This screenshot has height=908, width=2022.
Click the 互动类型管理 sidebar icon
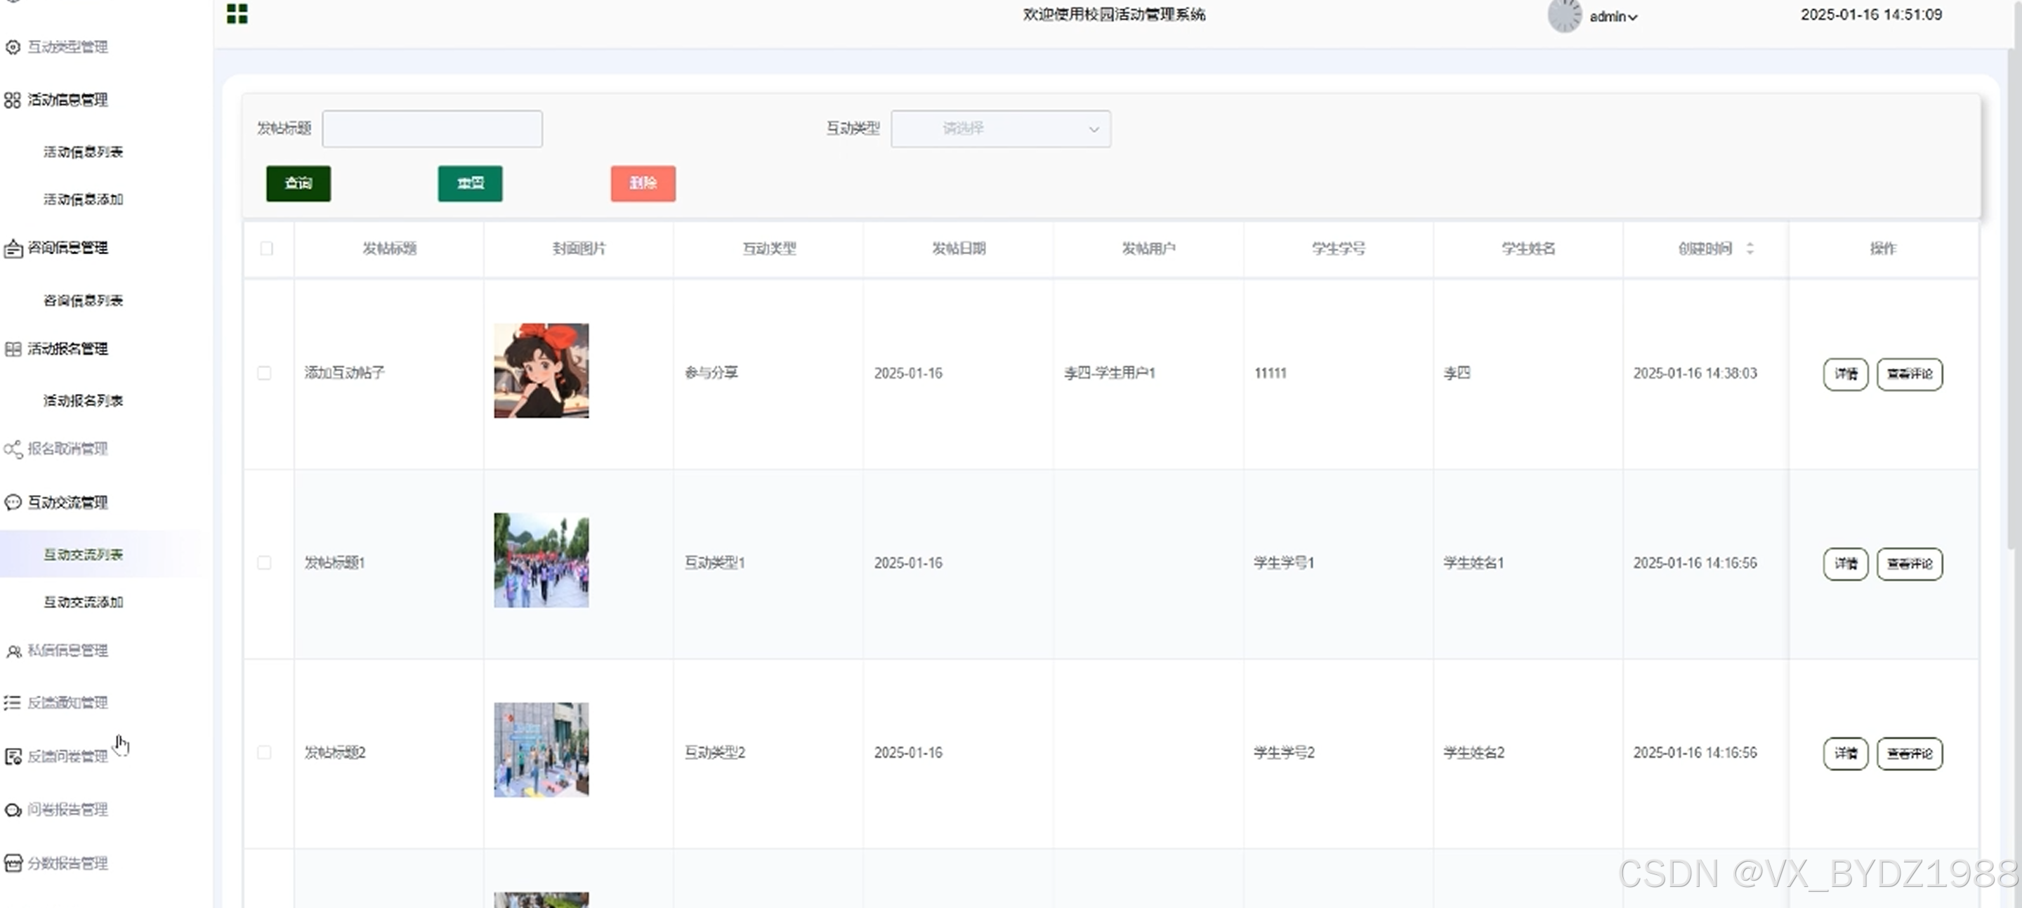click(13, 47)
